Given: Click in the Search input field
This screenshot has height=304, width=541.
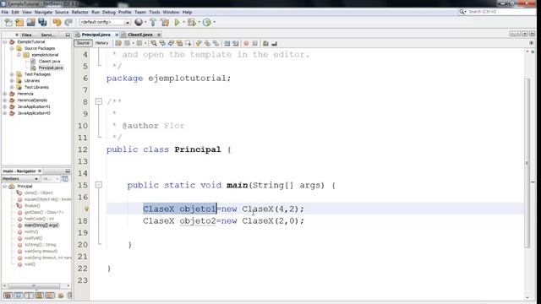Looking at the screenshot, I should 500,12.
